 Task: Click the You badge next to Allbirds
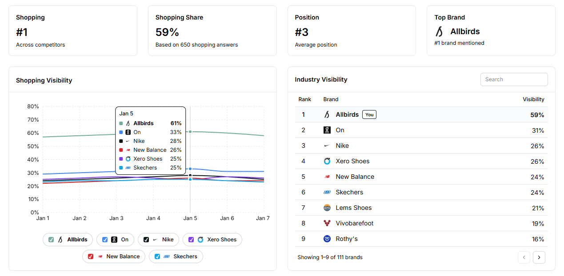[369, 114]
